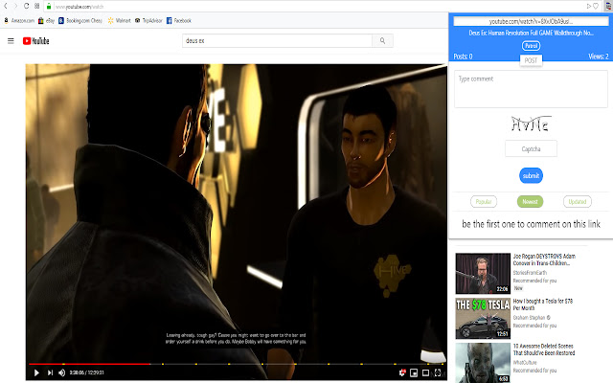This screenshot has height=383, width=613.
Task: Click the POST label under Patrol
Action: 531,60
